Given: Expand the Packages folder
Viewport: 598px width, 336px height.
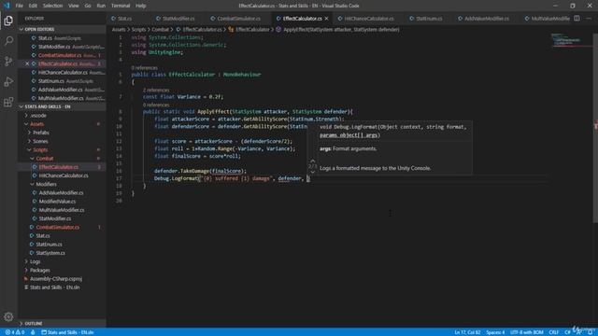Looking at the screenshot, I should [39, 270].
